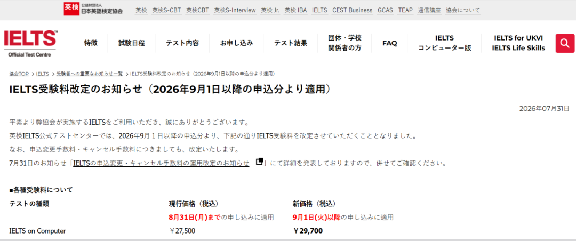Select the 特徴 navigation menu item
This screenshot has height=241, width=576.
pos(91,43)
